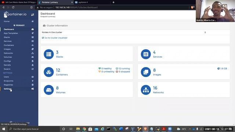235x132 pixels.
Task: Click the Users group icon in sidebar
Action: 33,77
